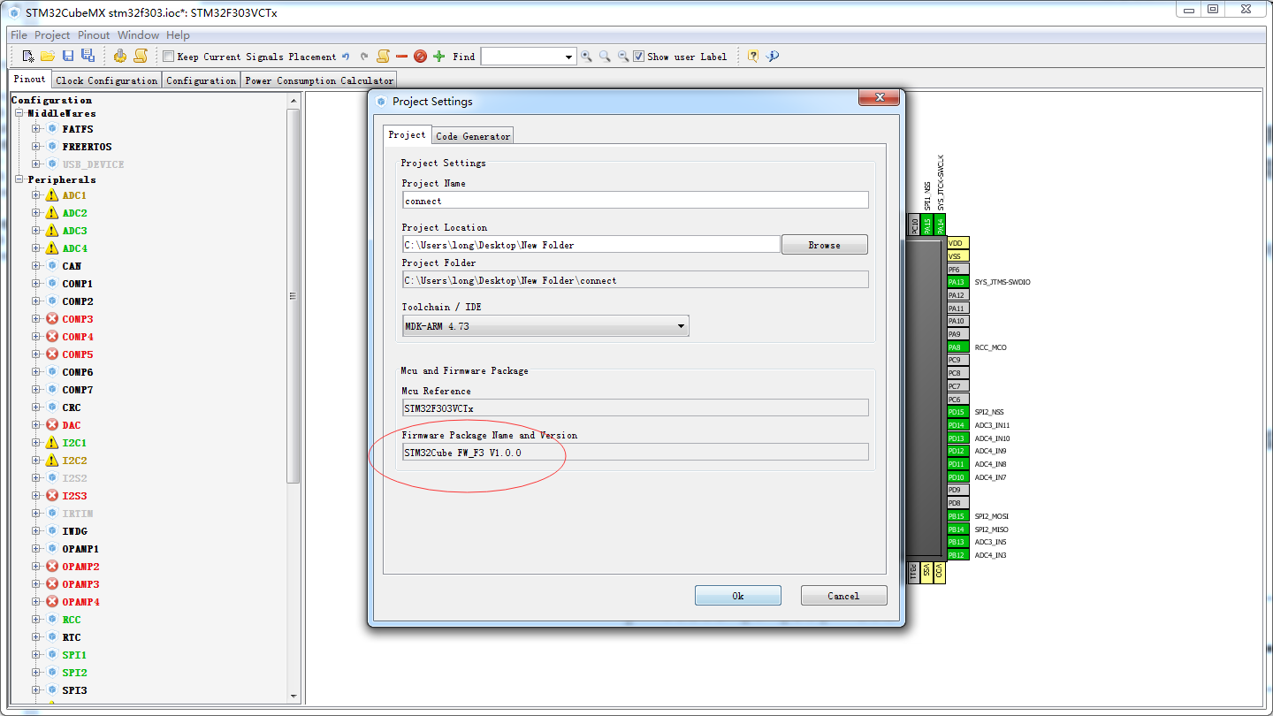Open the Project menu
Screen dimensions: 1273x716
52,35
